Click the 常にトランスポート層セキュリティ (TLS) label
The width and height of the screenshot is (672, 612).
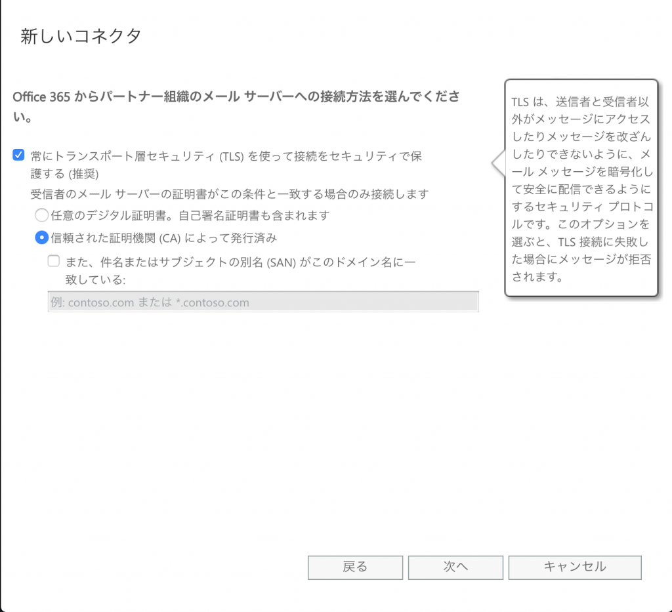[x=226, y=165]
